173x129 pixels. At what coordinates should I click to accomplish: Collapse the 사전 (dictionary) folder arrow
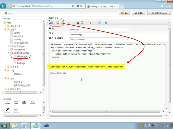5,70
